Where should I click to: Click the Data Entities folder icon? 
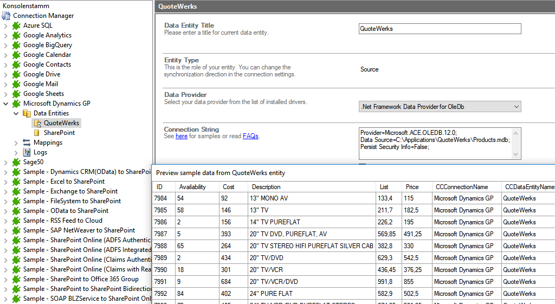[27, 113]
